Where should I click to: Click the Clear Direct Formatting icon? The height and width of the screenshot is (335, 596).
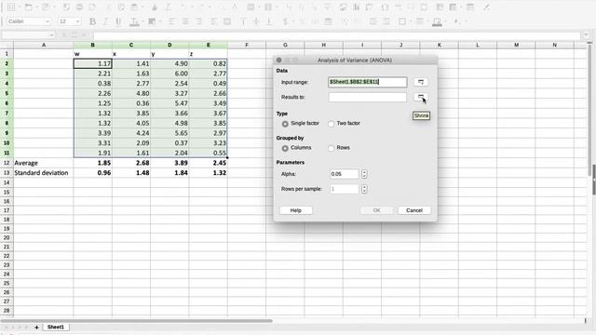[x=168, y=7]
